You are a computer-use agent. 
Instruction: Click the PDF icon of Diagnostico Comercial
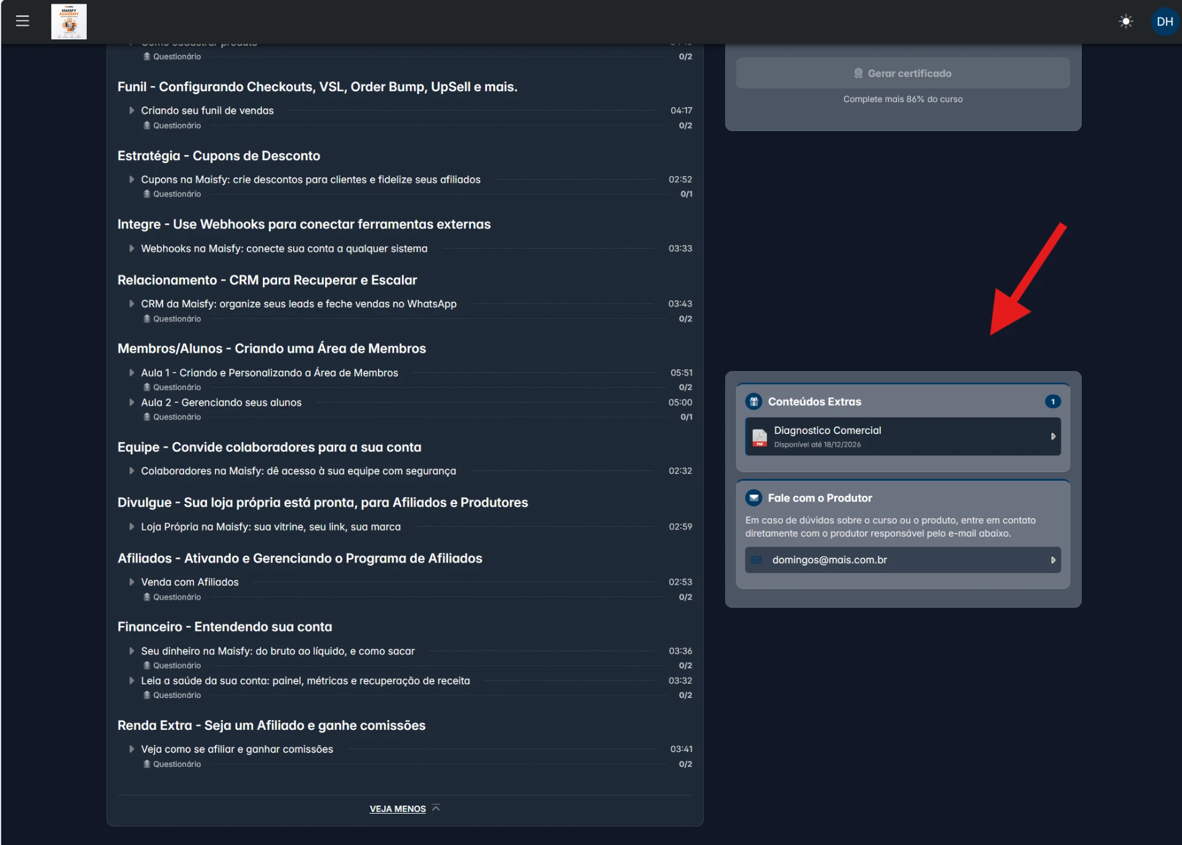click(760, 436)
